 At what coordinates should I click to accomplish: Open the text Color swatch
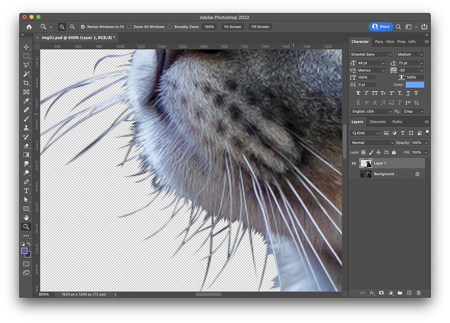click(415, 85)
